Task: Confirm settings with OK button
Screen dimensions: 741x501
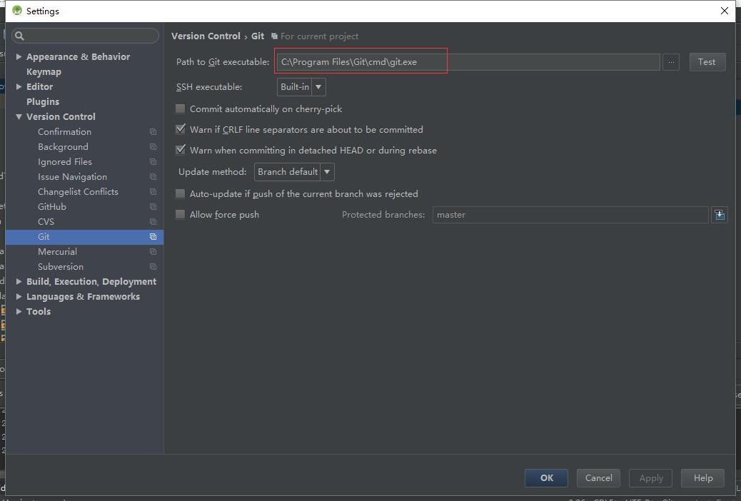Action: [546, 478]
